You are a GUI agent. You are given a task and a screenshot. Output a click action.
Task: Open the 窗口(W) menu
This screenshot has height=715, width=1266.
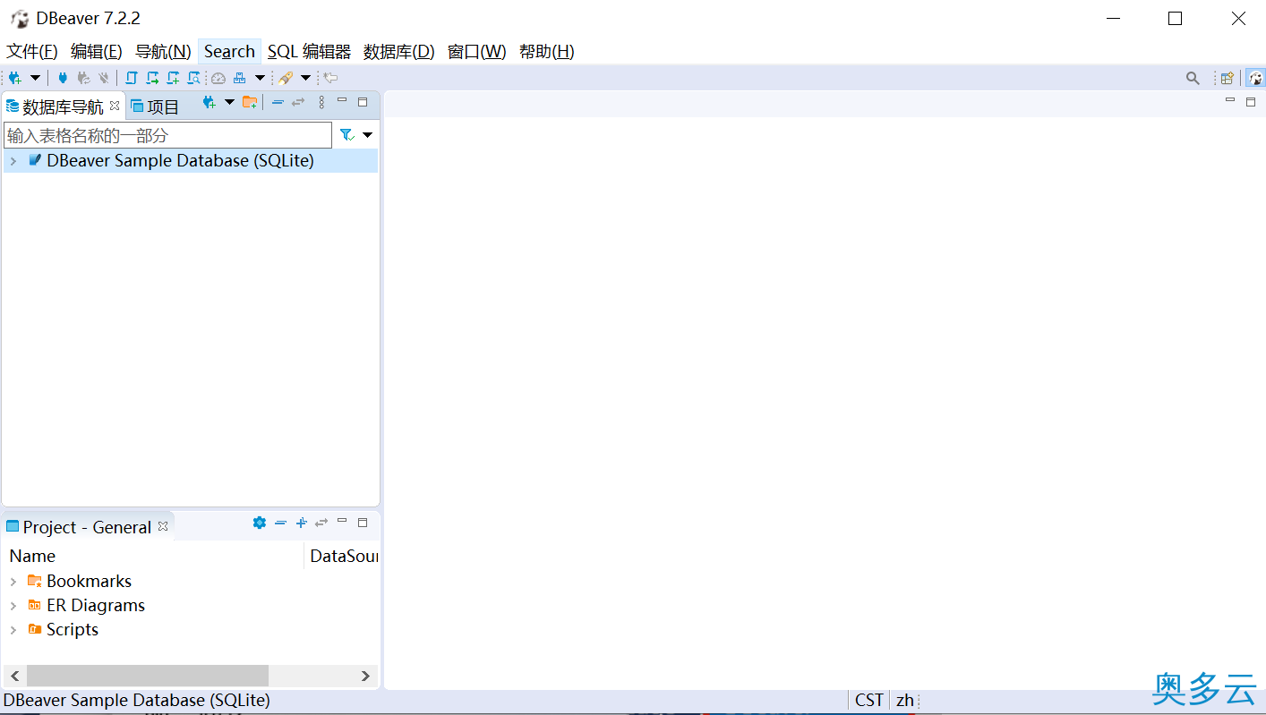[x=477, y=52]
